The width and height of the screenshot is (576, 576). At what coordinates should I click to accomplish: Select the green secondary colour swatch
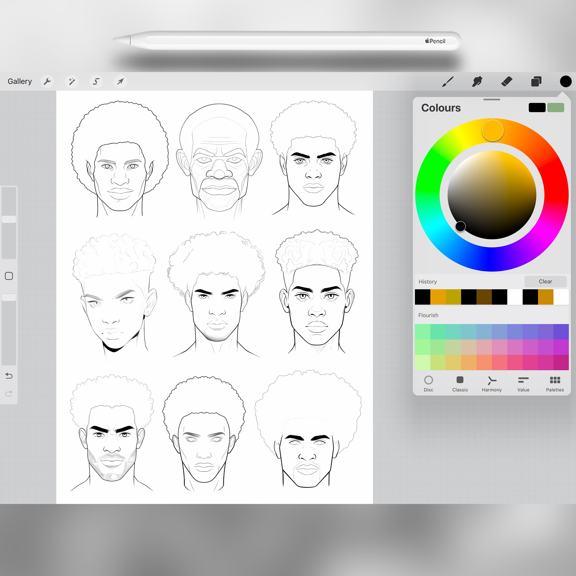point(556,107)
